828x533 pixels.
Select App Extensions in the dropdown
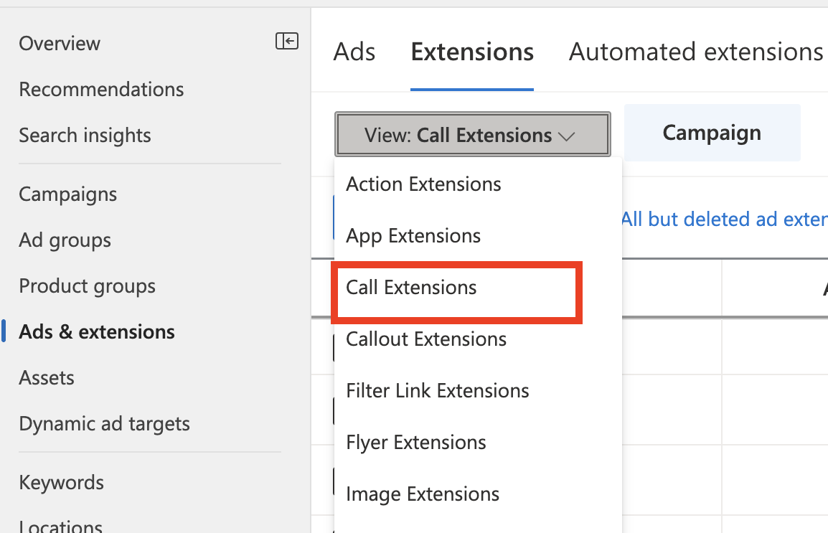[413, 236]
